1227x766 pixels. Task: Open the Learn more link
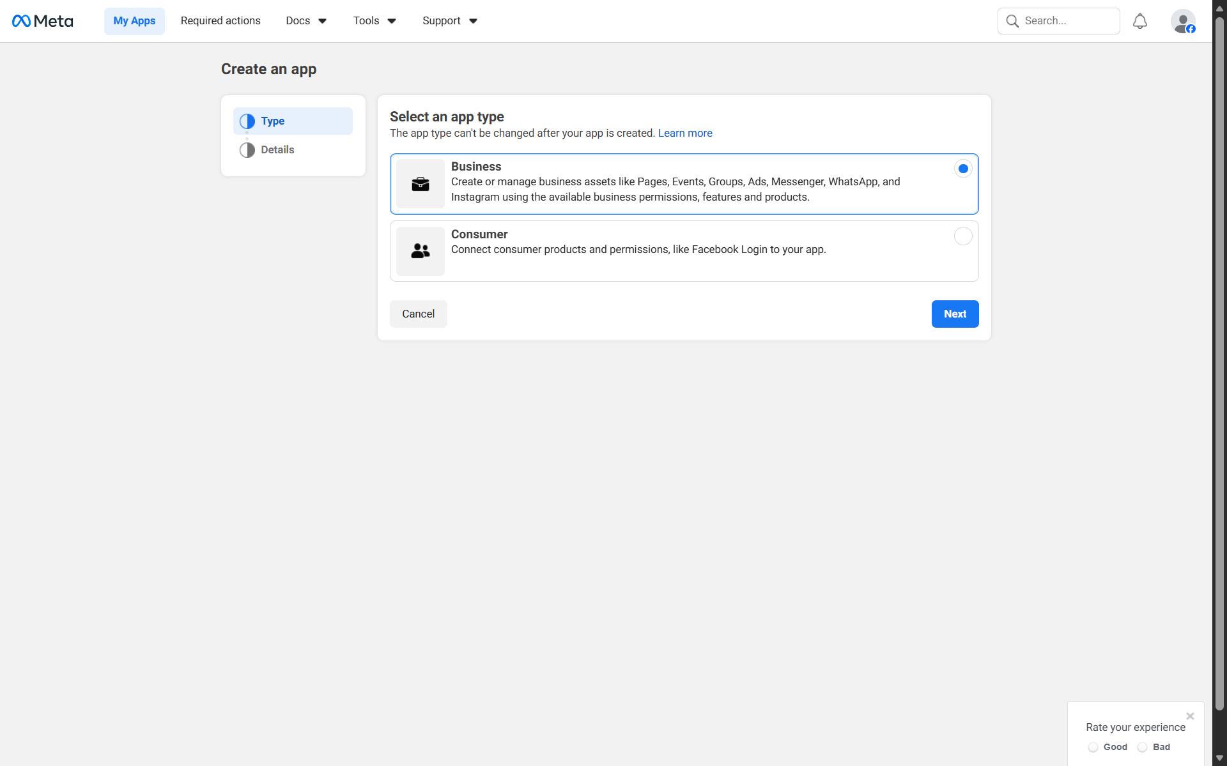pyautogui.click(x=685, y=134)
